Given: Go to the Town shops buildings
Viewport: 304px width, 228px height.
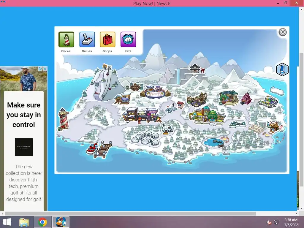Looking at the screenshot, I should (142, 115).
